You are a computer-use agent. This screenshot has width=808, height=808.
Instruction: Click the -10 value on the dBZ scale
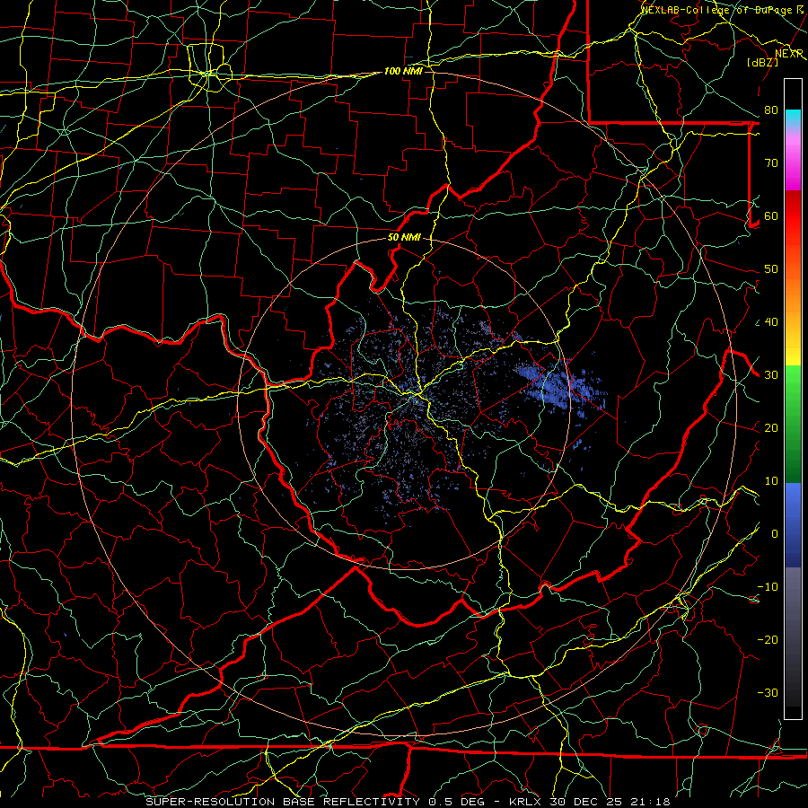[x=768, y=587]
